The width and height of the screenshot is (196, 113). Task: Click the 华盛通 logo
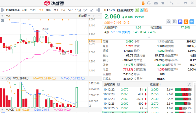[x=54, y=3]
